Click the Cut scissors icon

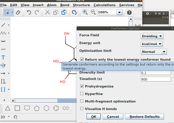[x=47, y=12]
